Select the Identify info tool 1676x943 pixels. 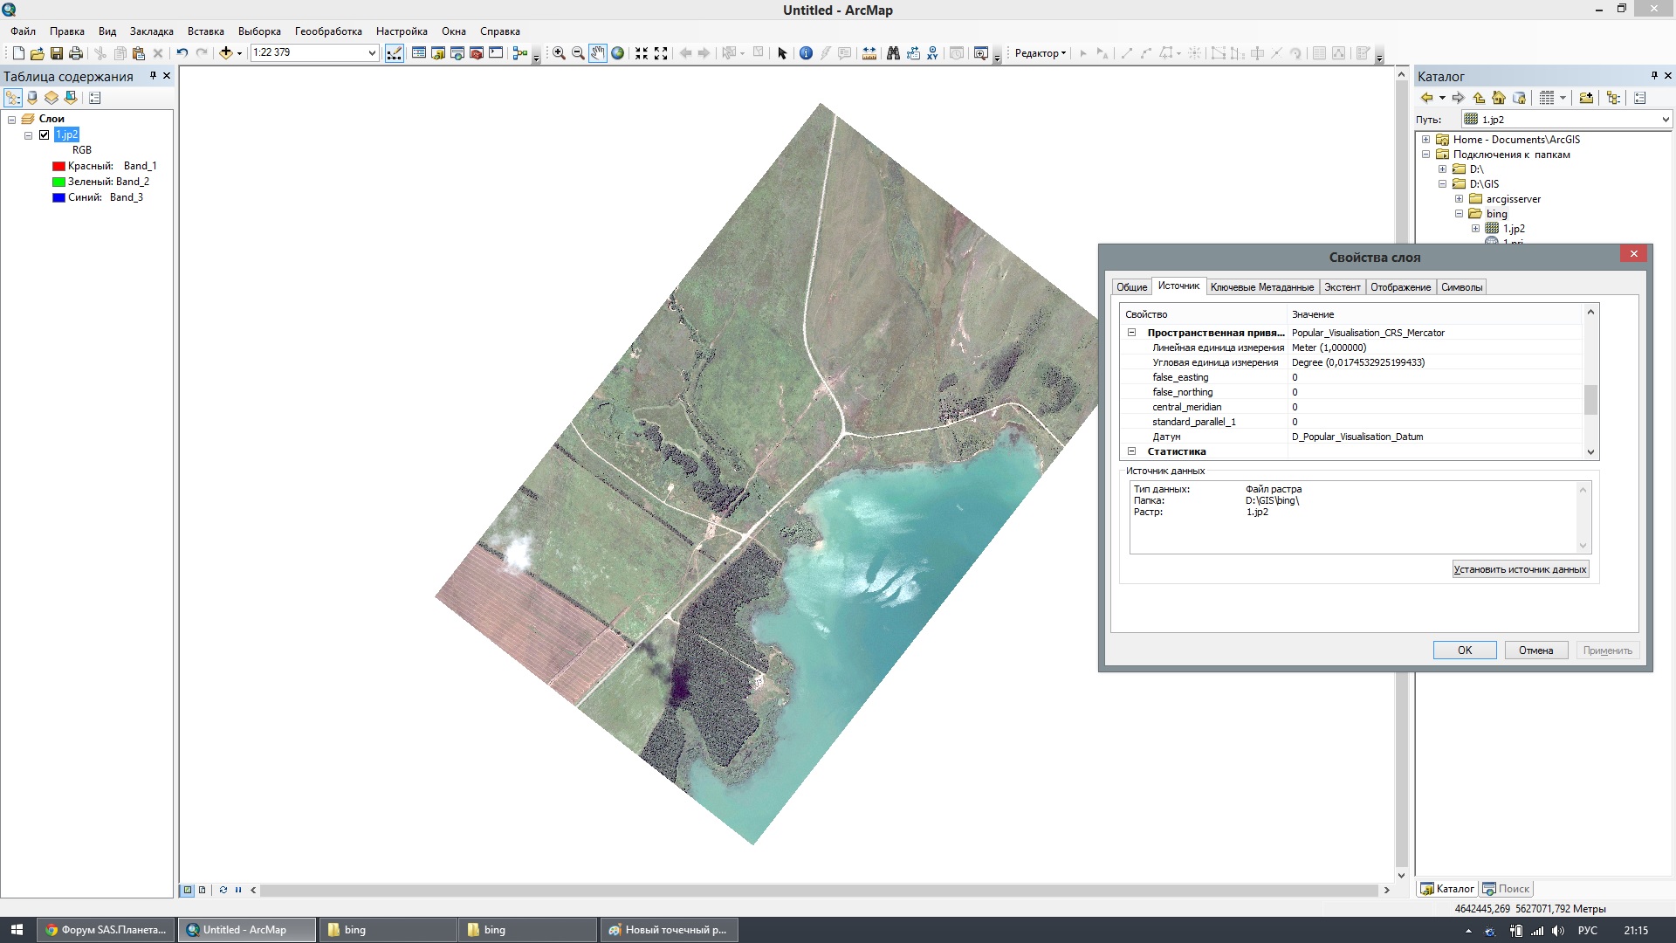(x=806, y=53)
